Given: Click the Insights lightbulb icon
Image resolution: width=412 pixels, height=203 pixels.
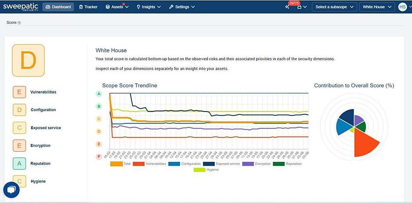Looking at the screenshot, I should pos(139,7).
